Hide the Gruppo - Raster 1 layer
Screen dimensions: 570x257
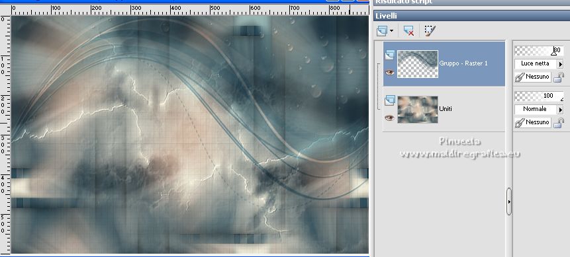[390, 73]
